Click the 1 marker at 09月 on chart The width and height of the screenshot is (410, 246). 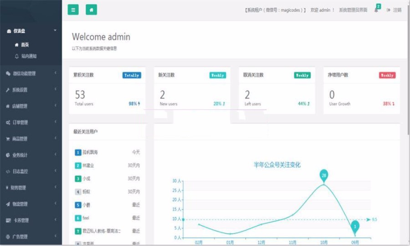355,227
